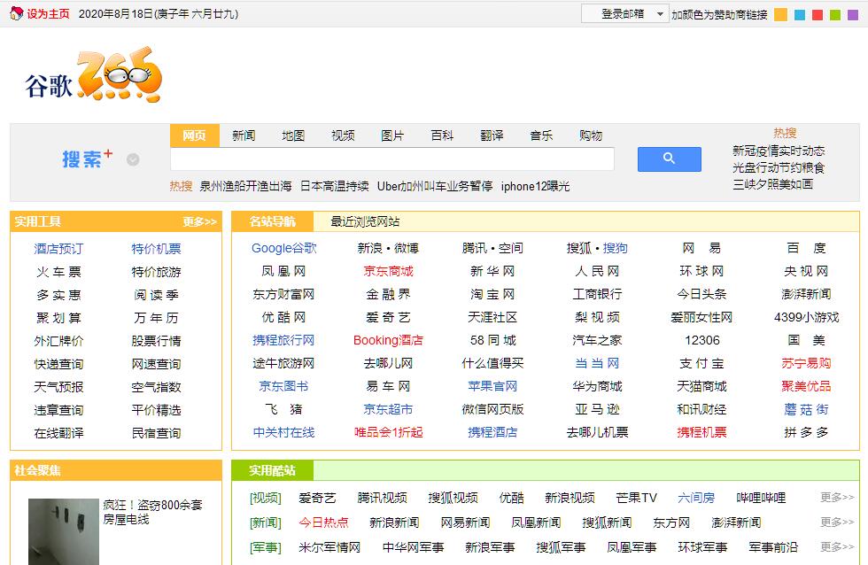Viewport: 868px width, 565px height.
Task: Expand 更多>> on the 新闻 row
Action: click(837, 522)
